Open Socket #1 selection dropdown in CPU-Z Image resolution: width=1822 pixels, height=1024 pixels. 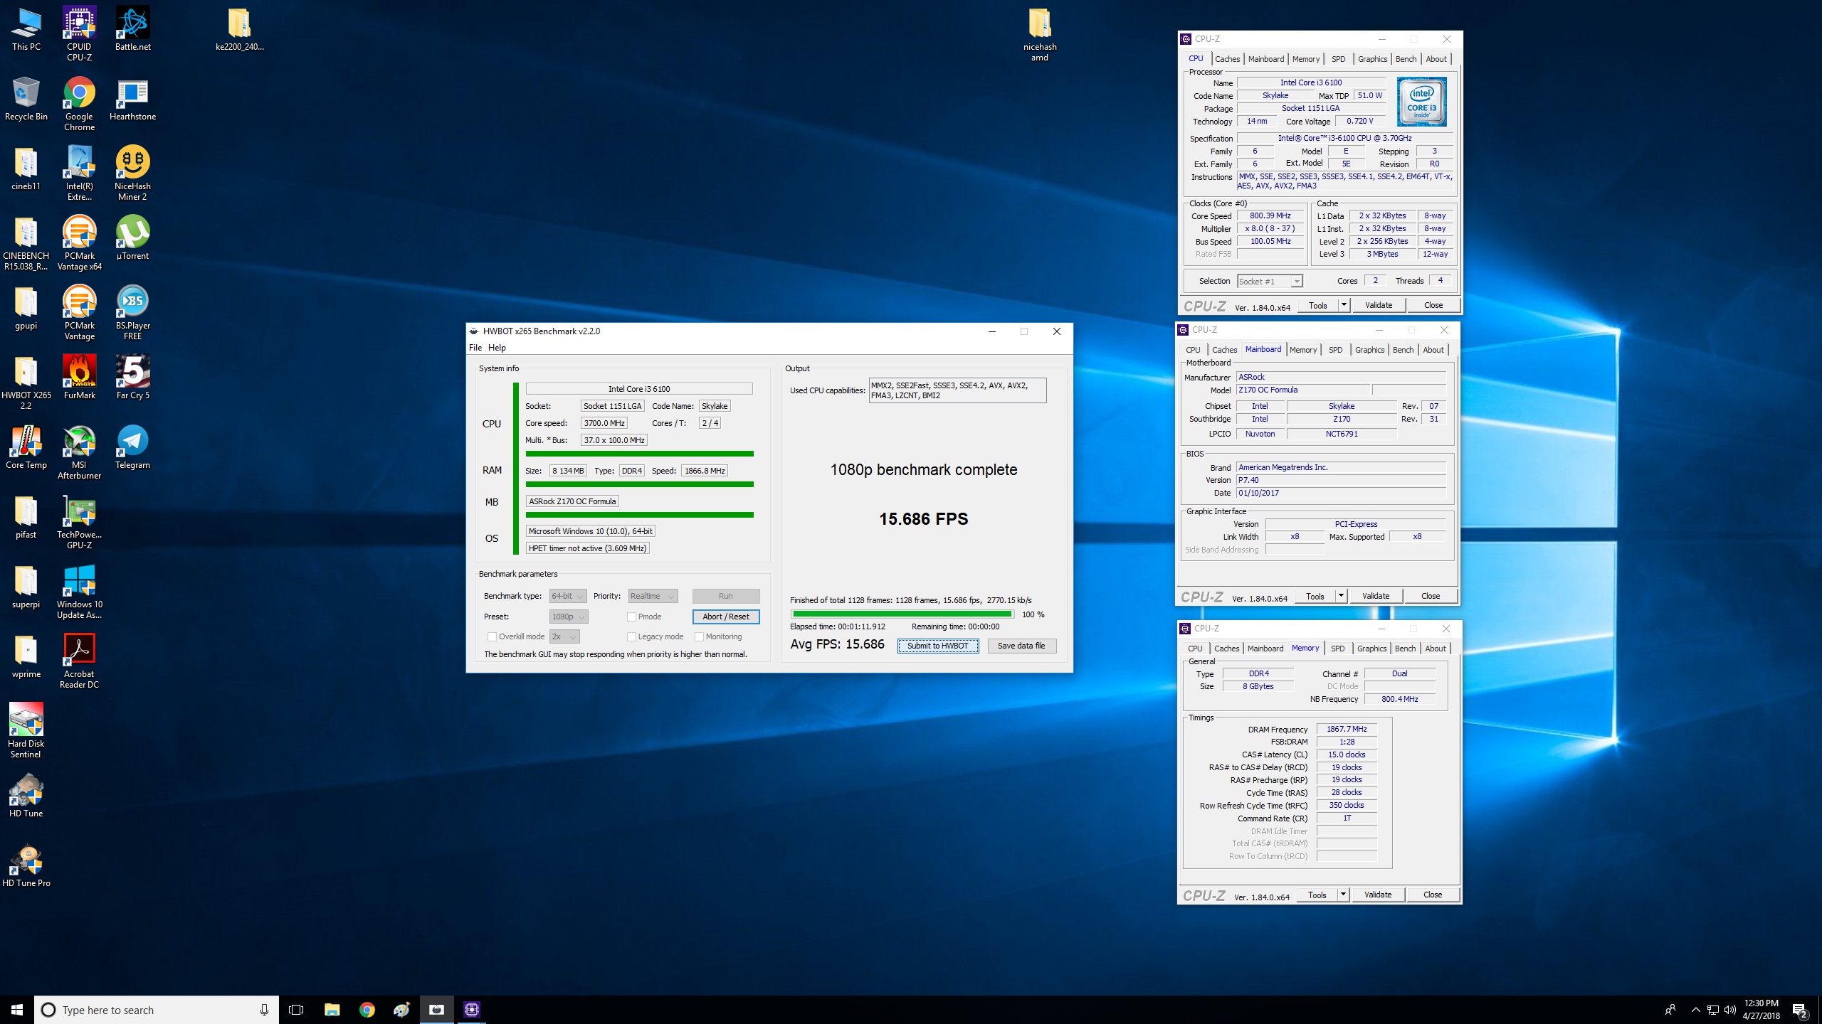click(1270, 281)
